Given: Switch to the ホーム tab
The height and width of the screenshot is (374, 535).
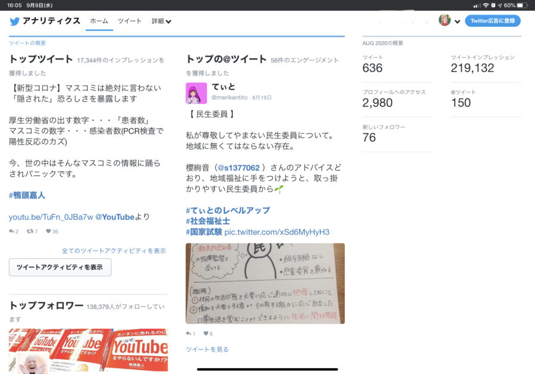Looking at the screenshot, I should click(99, 21).
